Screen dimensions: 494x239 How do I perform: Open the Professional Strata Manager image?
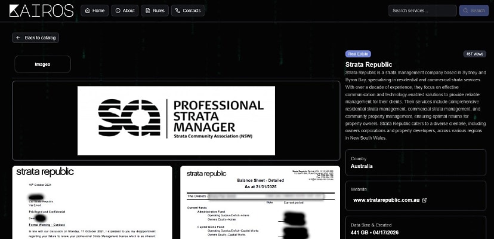pyautogui.click(x=176, y=121)
